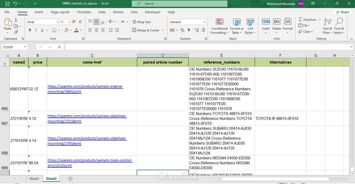Click the Format Painter brush icon

pos(16,32)
